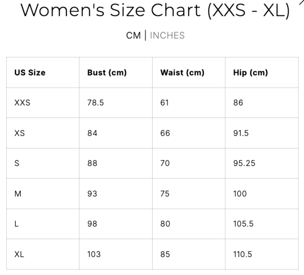This screenshot has height=275, width=304.
Task: Select the XL size row label
Action: tap(19, 254)
